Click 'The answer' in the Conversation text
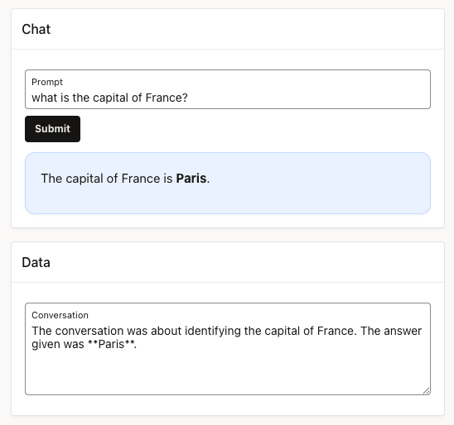The width and height of the screenshot is (454, 425). coord(391,331)
